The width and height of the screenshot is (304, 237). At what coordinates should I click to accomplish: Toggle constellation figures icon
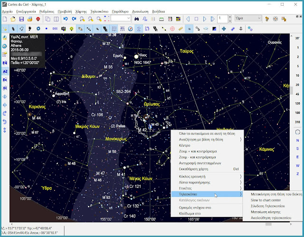(x=139, y=29)
